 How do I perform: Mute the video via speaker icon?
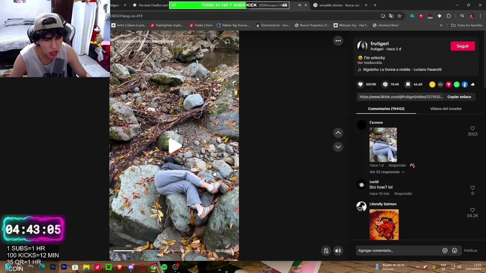pyautogui.click(x=338, y=251)
